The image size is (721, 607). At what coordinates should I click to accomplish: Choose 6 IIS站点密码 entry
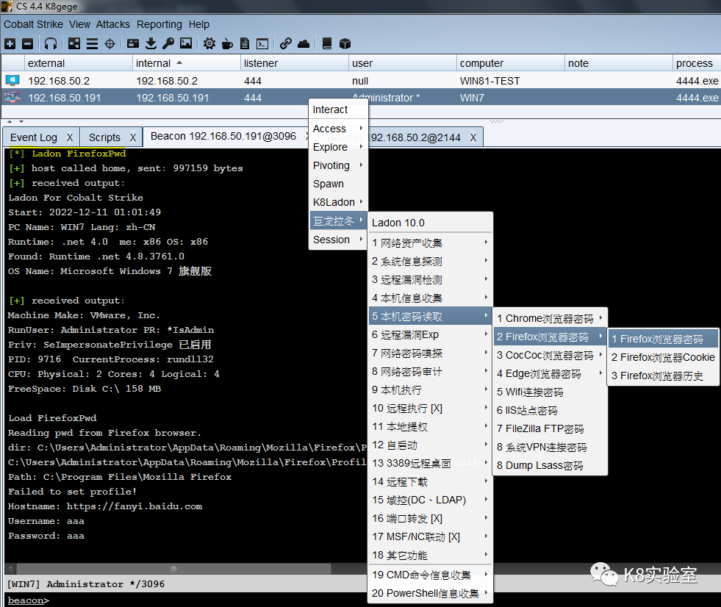(x=550, y=410)
